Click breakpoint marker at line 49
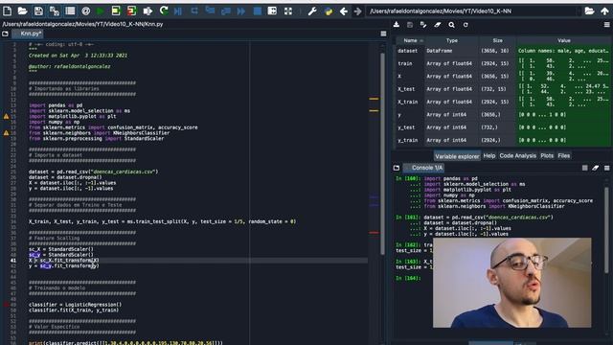The width and height of the screenshot is (613, 345). [x=6, y=305]
